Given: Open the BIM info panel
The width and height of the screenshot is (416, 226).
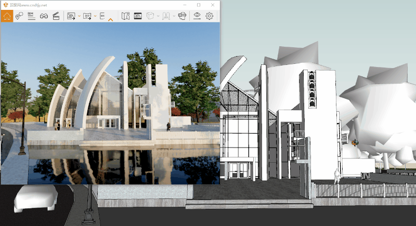Looking at the screenshot, I should click(x=31, y=16).
